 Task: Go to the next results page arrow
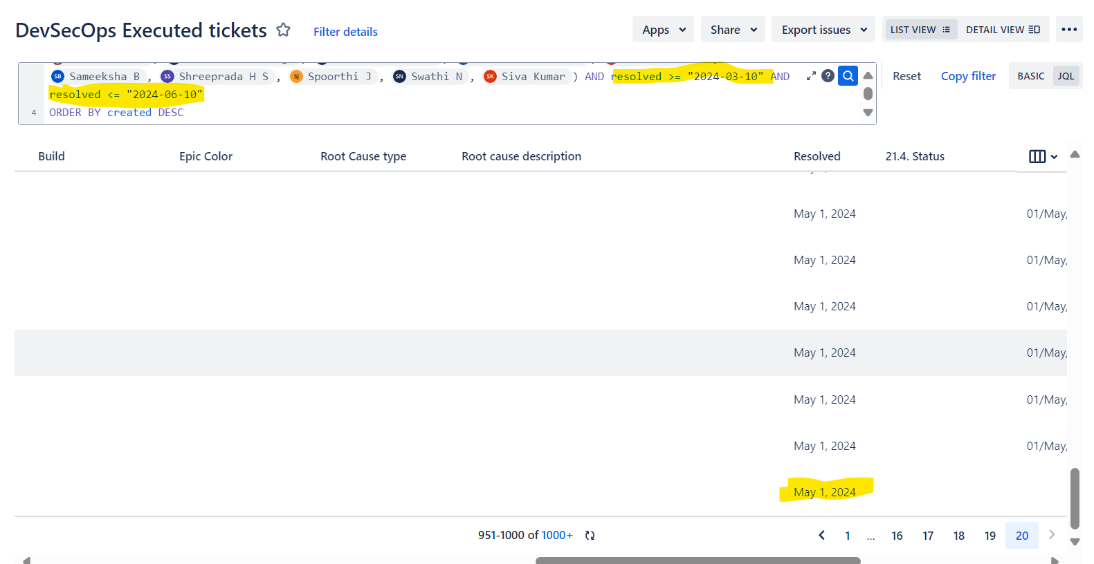[1052, 534]
